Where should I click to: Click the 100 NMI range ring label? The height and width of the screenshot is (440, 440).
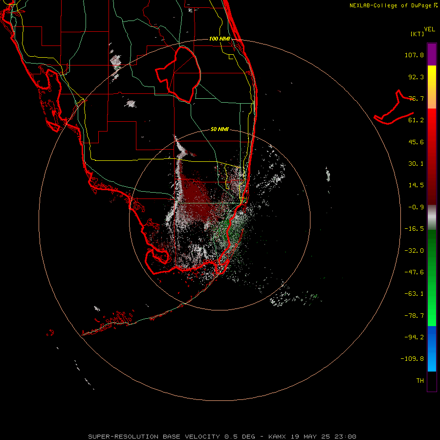point(220,39)
